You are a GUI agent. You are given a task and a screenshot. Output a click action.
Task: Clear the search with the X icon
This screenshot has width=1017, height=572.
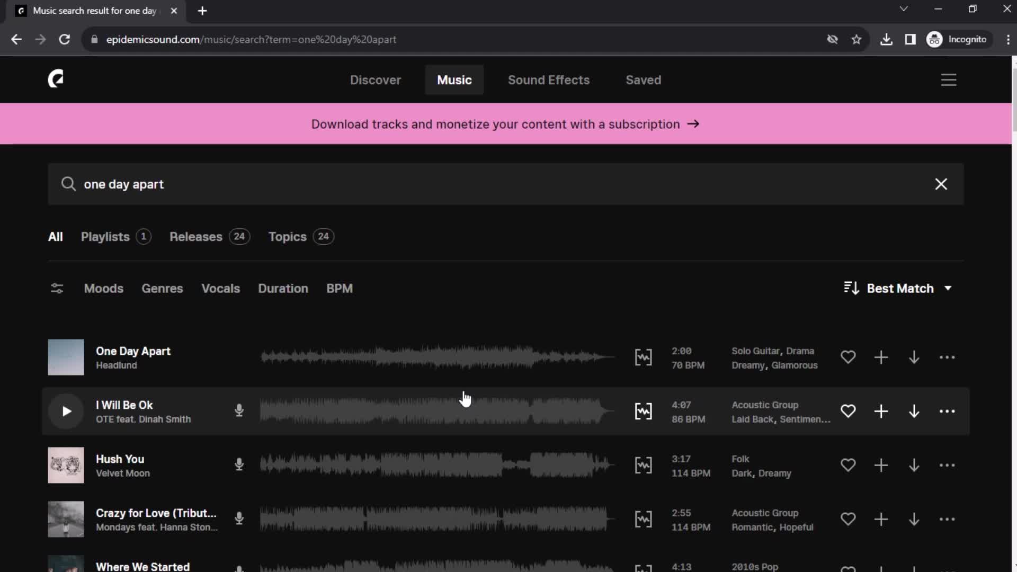tap(941, 184)
